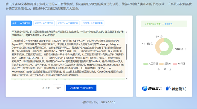Select the 示例三：人工编写文本 example tab
Image resolution: width=197 pixels, height=109 pixels.
click(x=68, y=23)
